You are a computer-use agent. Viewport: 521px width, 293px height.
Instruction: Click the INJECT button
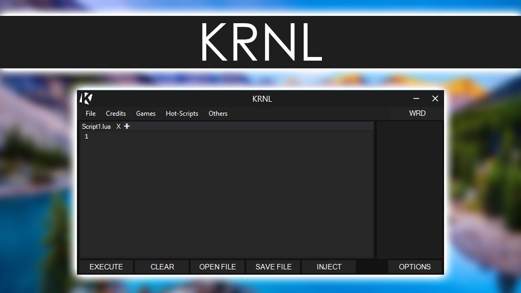point(329,267)
